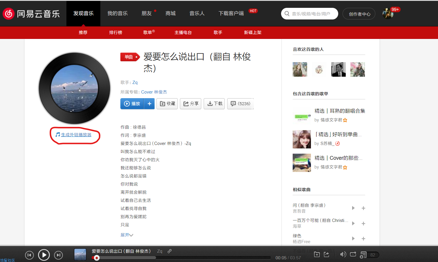Share current song from player bar

tap(327, 255)
